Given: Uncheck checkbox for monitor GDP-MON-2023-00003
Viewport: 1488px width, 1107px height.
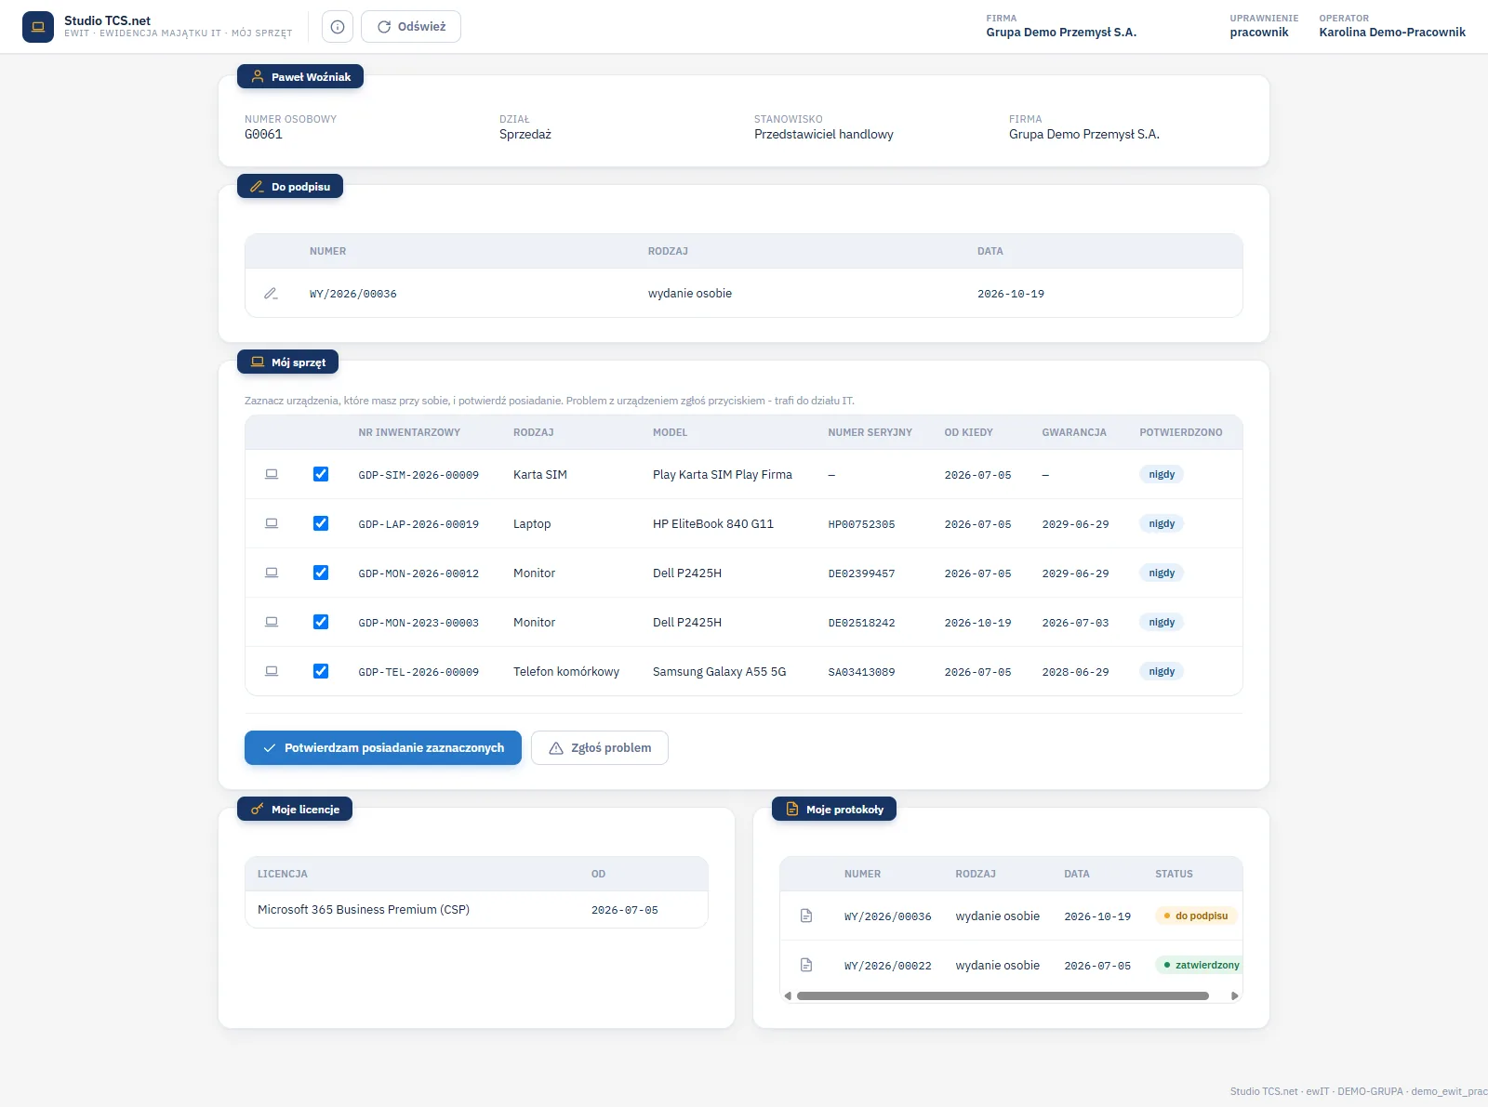Looking at the screenshot, I should coord(321,622).
